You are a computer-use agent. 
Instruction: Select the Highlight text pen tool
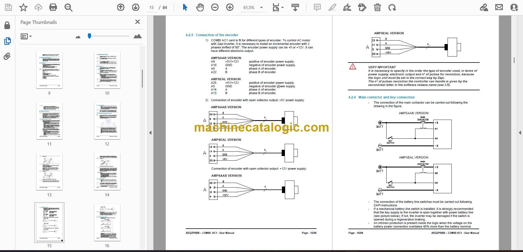coord(332,7)
